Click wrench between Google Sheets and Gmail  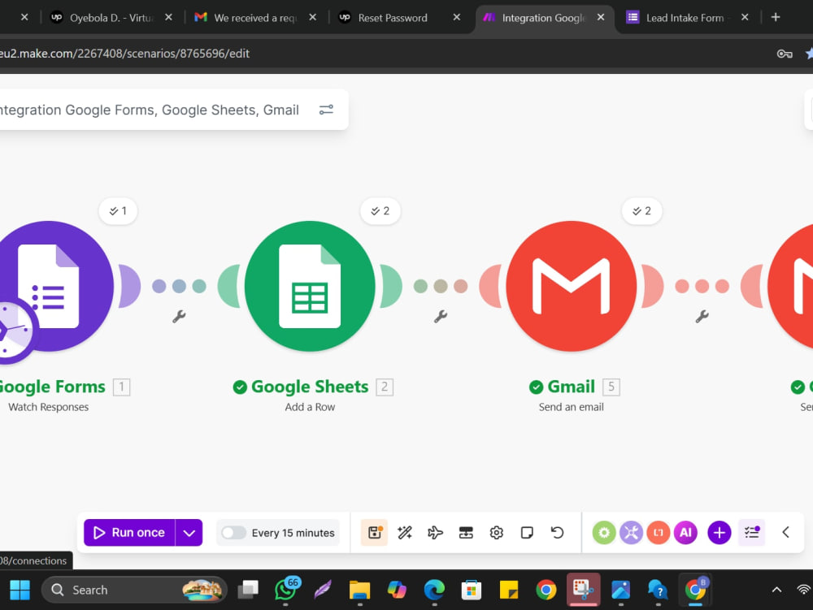[x=440, y=317]
